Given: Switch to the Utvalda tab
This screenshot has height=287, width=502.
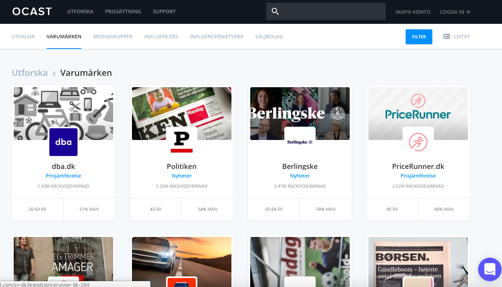Looking at the screenshot, I should 23,36.
